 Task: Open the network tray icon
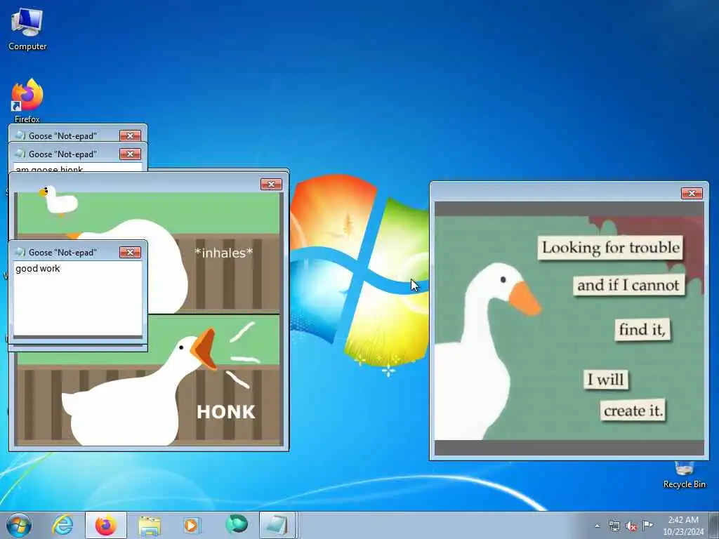coord(614,526)
